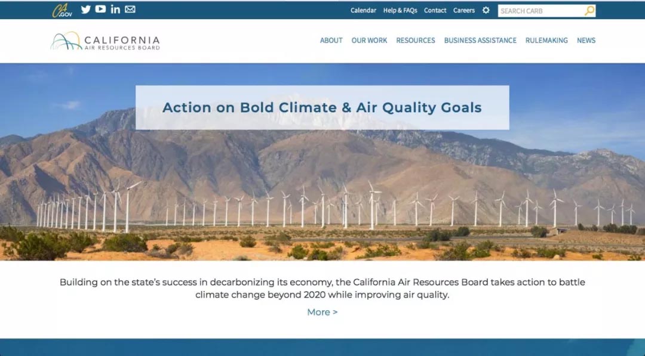Open the Twitter social icon
This screenshot has width=645, height=356.
86,10
